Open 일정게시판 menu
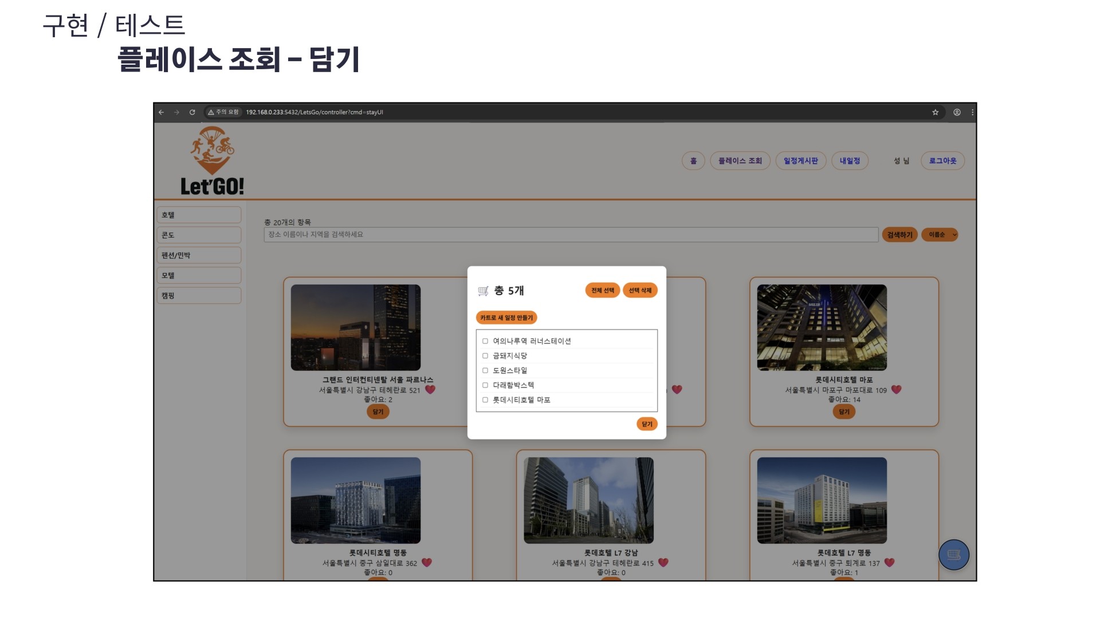1100x618 pixels. [x=801, y=161]
